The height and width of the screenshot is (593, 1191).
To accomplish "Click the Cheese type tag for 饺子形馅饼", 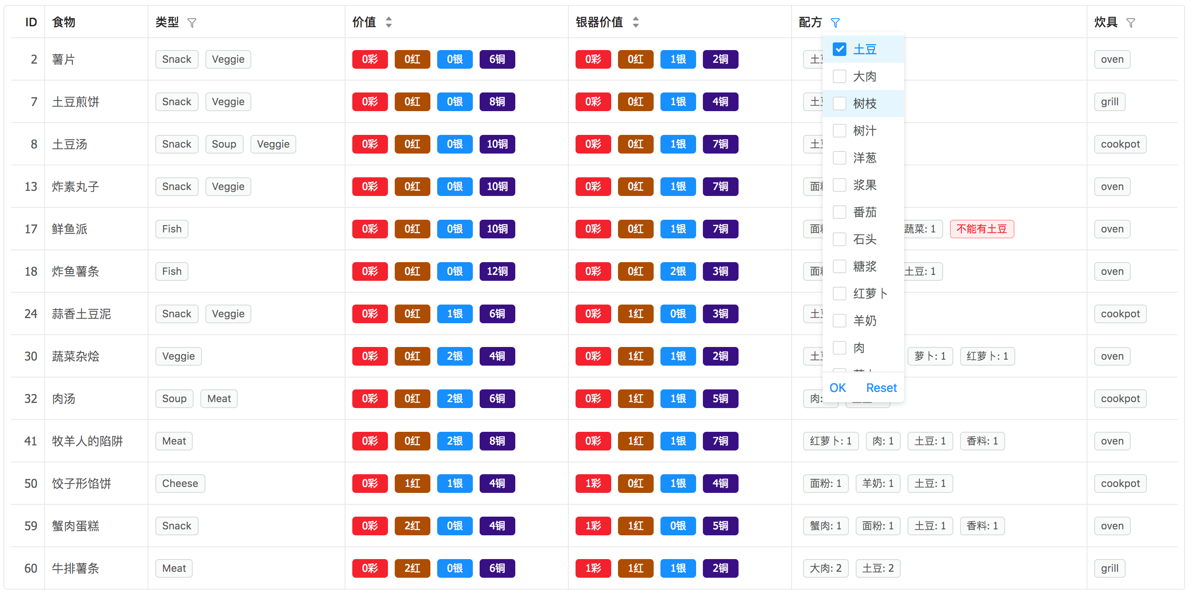I will (180, 484).
